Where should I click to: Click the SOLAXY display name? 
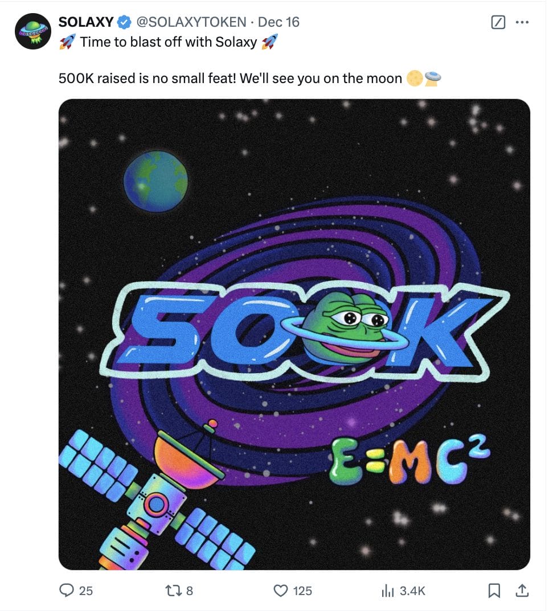click(x=86, y=22)
